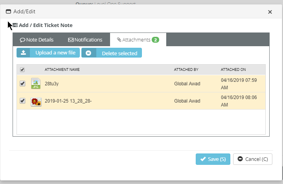
Task: Click the window icon beside Add/Edit title
Action: (9, 12)
